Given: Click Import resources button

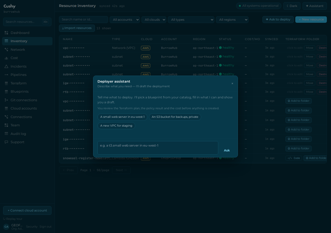Looking at the screenshot, I should click(77, 28).
